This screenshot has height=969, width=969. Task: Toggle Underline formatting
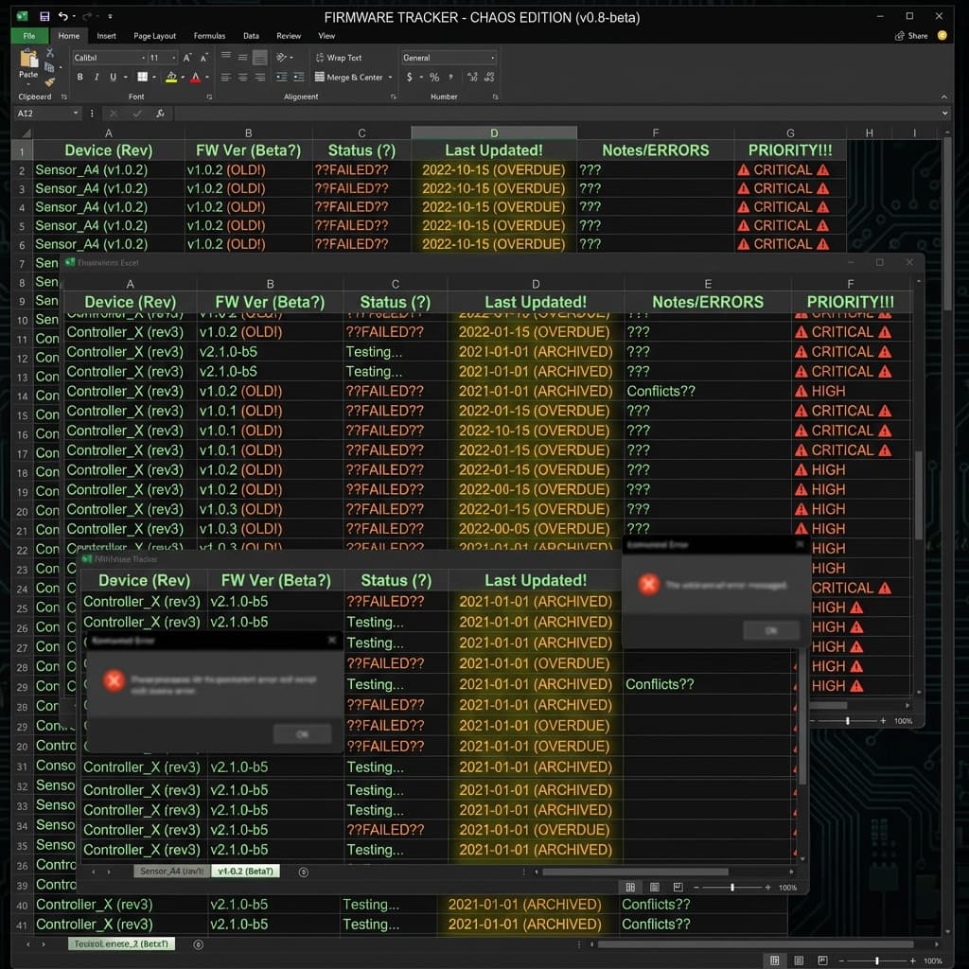112,77
